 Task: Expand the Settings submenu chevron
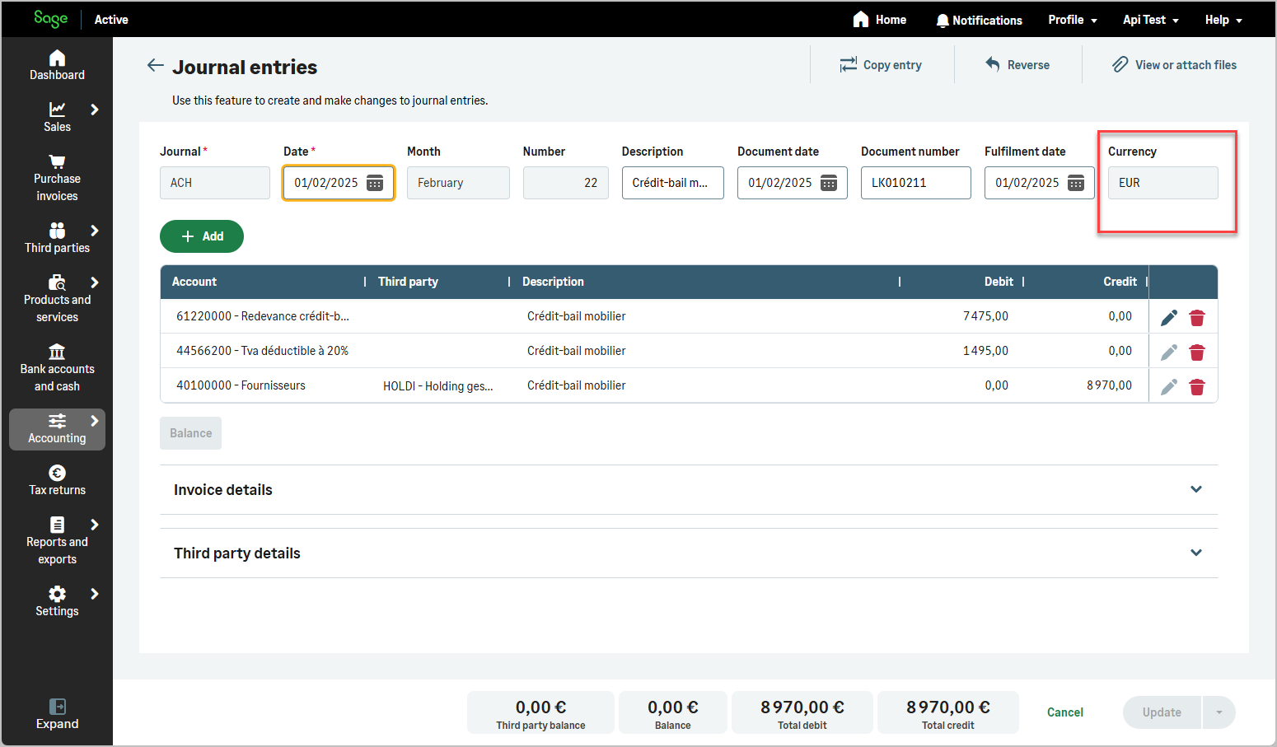[95, 594]
